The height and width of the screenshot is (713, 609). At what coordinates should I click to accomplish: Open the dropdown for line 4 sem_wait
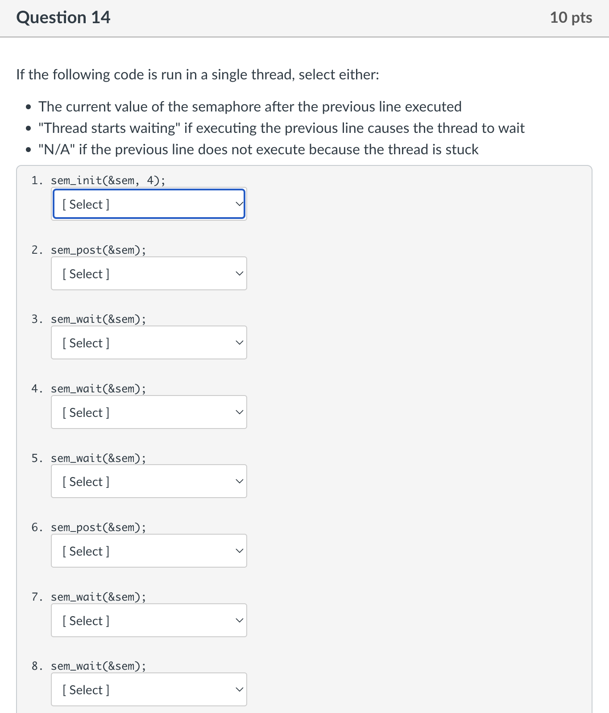point(149,412)
